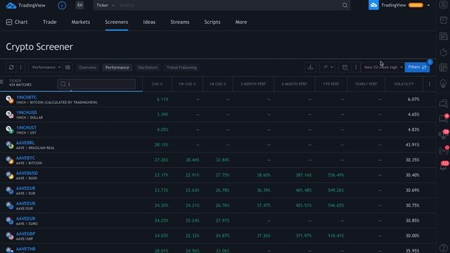The height and width of the screenshot is (253, 450).
Task: Refresh the screener results
Action: point(11,67)
